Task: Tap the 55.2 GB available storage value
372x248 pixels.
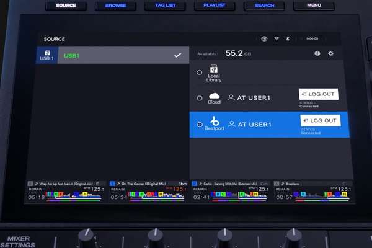Action: (238, 53)
